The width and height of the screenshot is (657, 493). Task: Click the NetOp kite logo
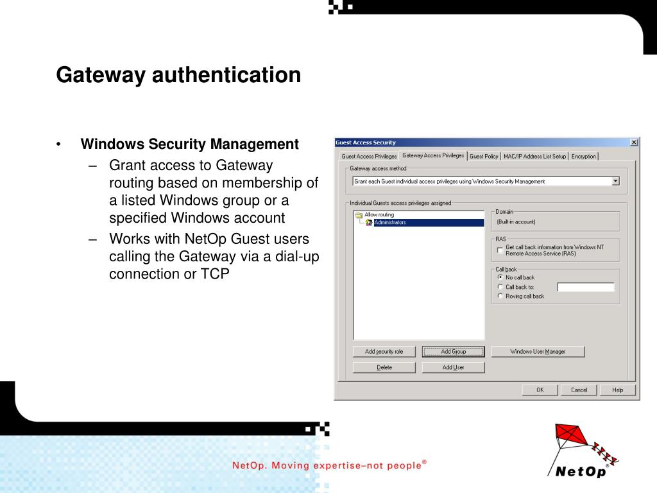[583, 451]
